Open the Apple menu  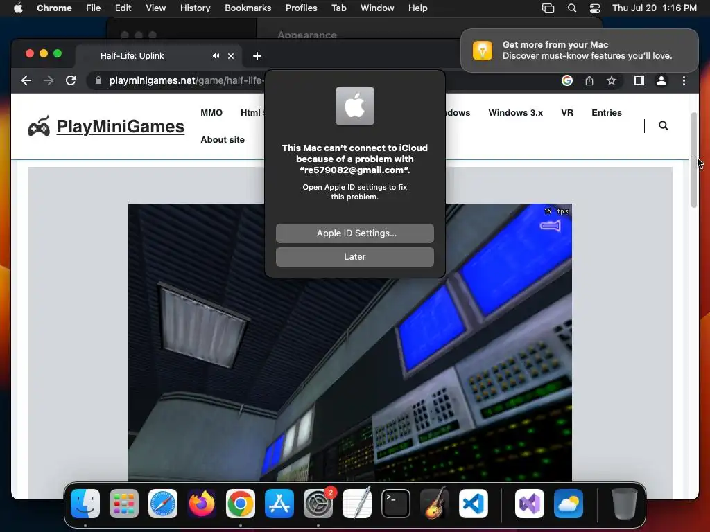(x=18, y=8)
